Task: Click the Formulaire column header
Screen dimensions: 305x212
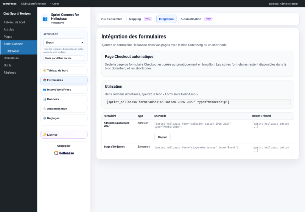Action: [110, 116]
